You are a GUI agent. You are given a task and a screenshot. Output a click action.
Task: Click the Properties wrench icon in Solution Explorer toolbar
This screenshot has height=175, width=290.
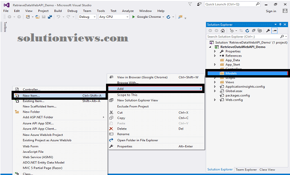(268, 31)
